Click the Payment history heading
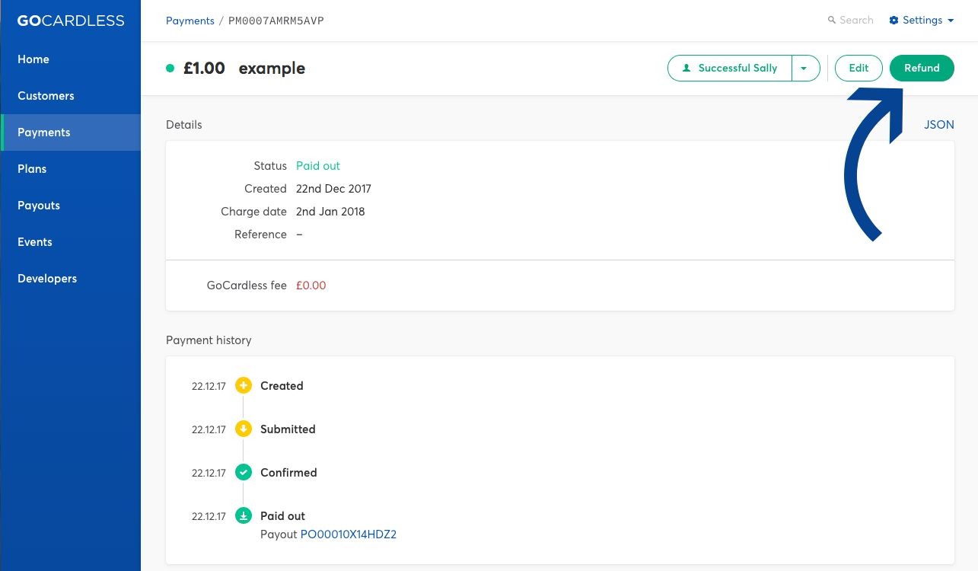The image size is (978, 571). point(209,340)
